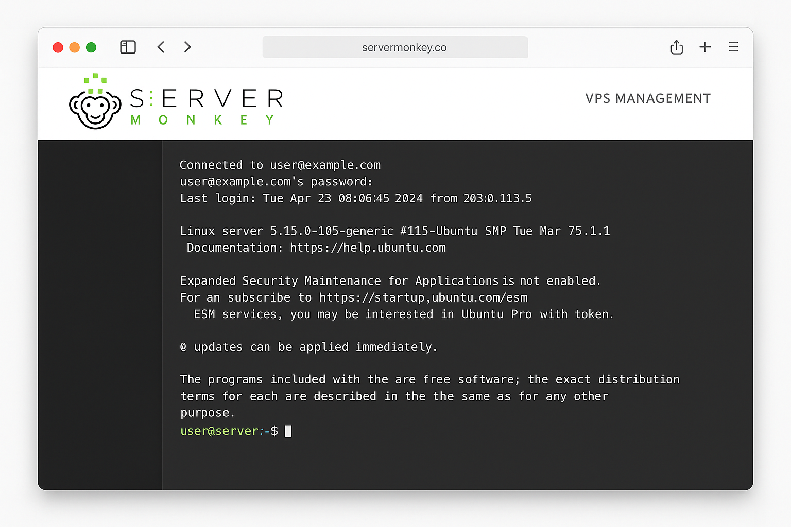Viewport: 791px width, 527px height.
Task: Open a new tab with the plus icon
Action: [705, 47]
